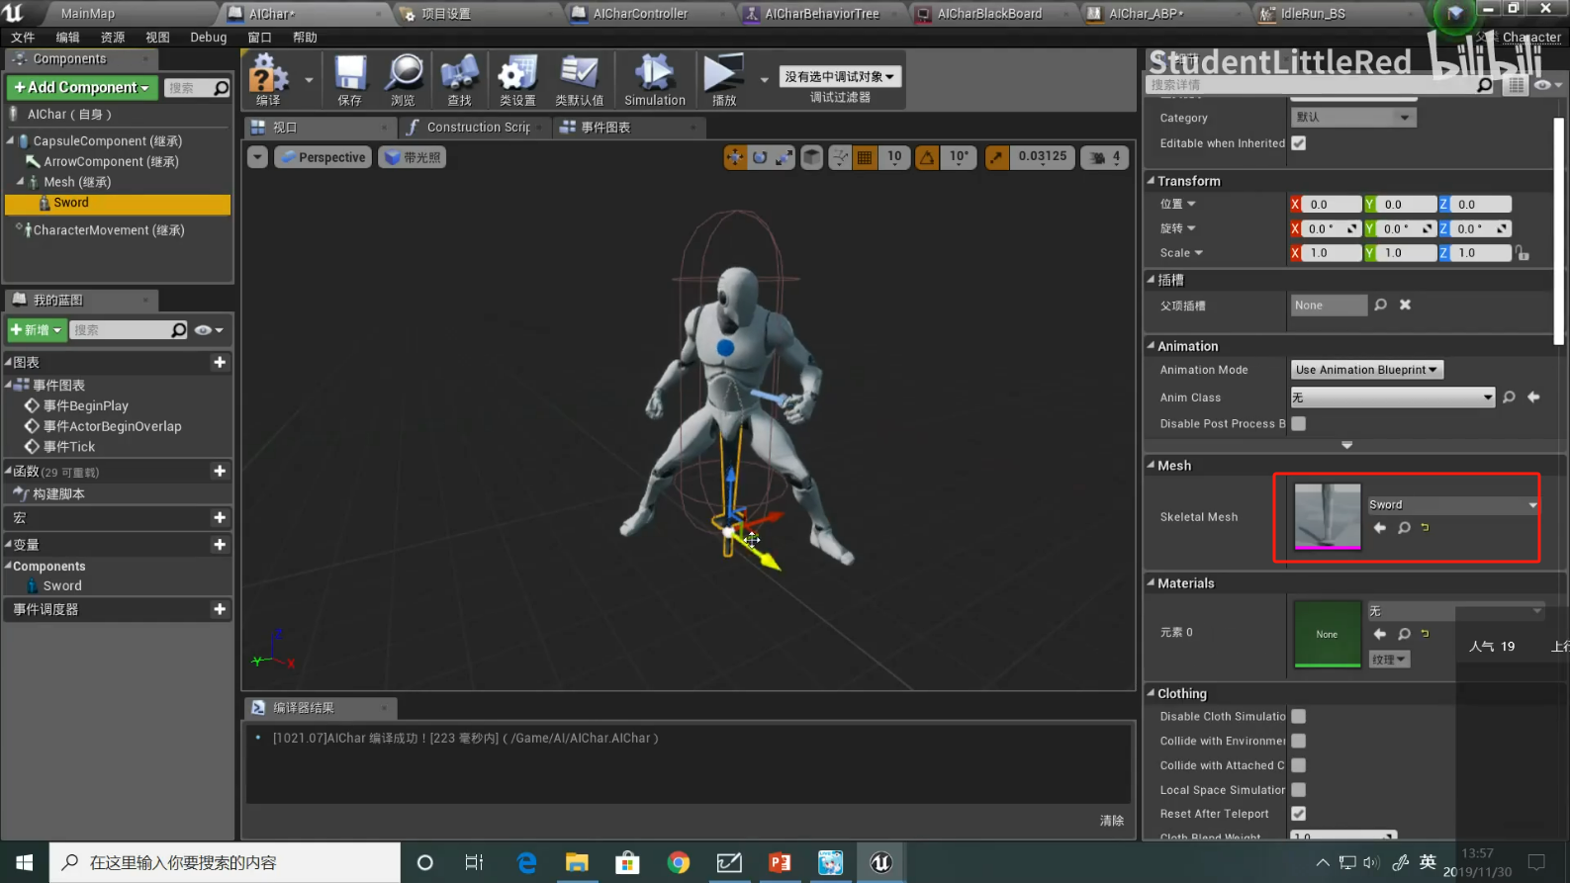Viewport: 1570px width, 883px height.
Task: Open Animation Mode dropdown
Action: [1366, 370]
